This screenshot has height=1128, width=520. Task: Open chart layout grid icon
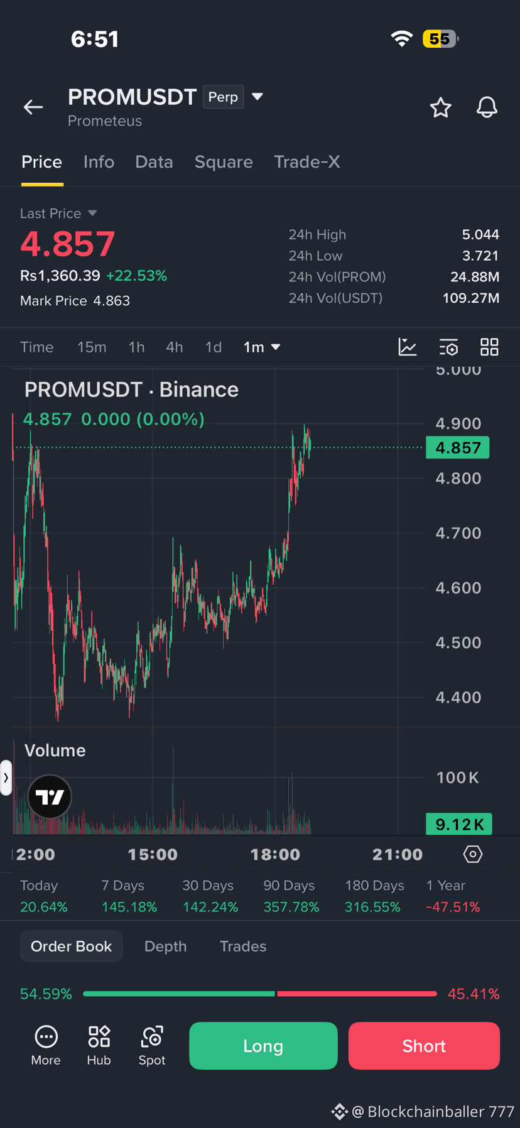[489, 347]
